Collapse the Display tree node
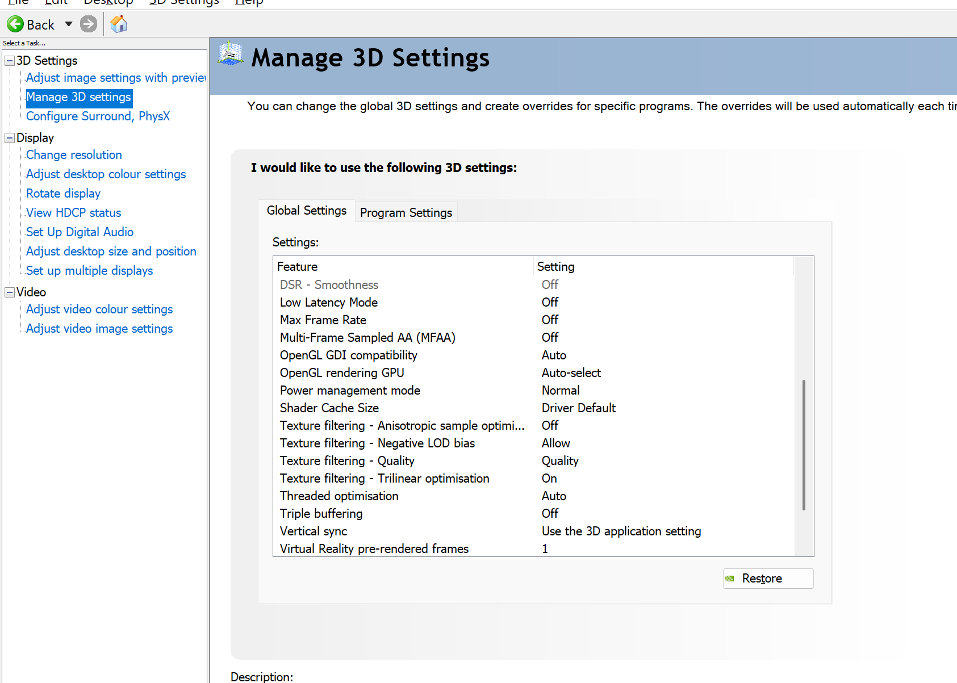Image resolution: width=957 pixels, height=683 pixels. [x=10, y=138]
